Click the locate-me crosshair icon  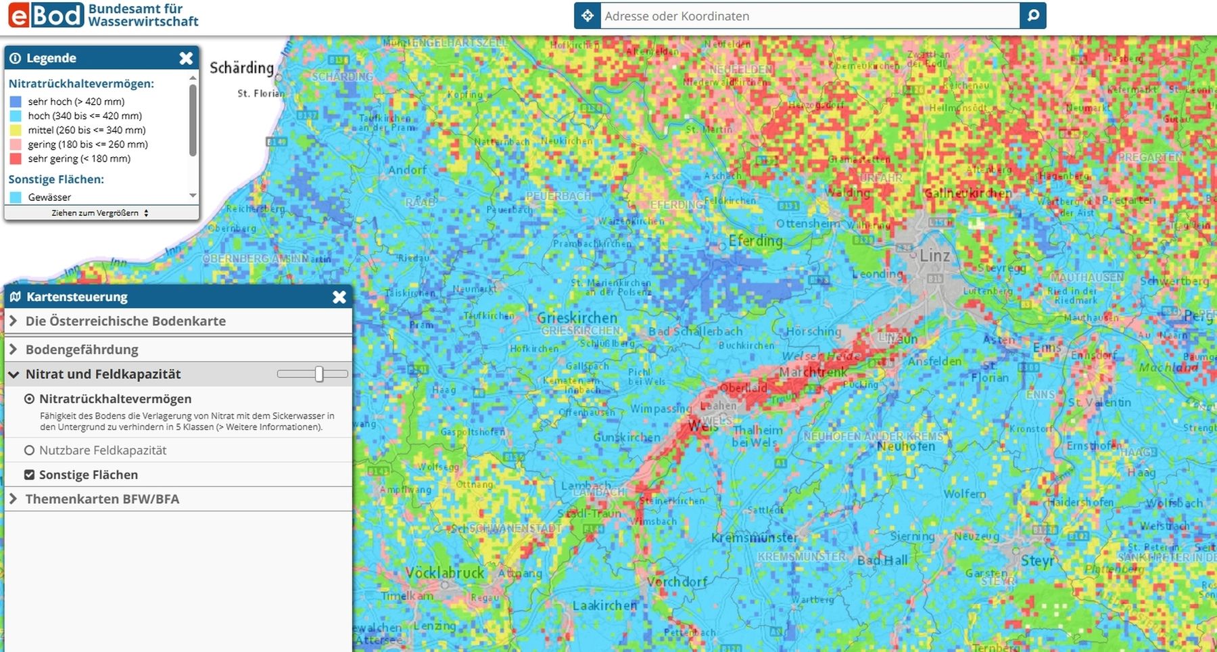(x=587, y=16)
